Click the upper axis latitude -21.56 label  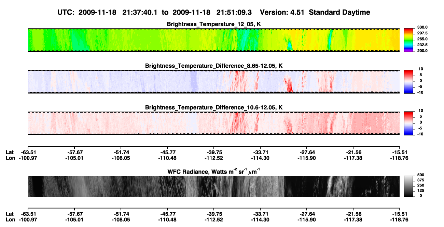pyautogui.click(x=353, y=152)
